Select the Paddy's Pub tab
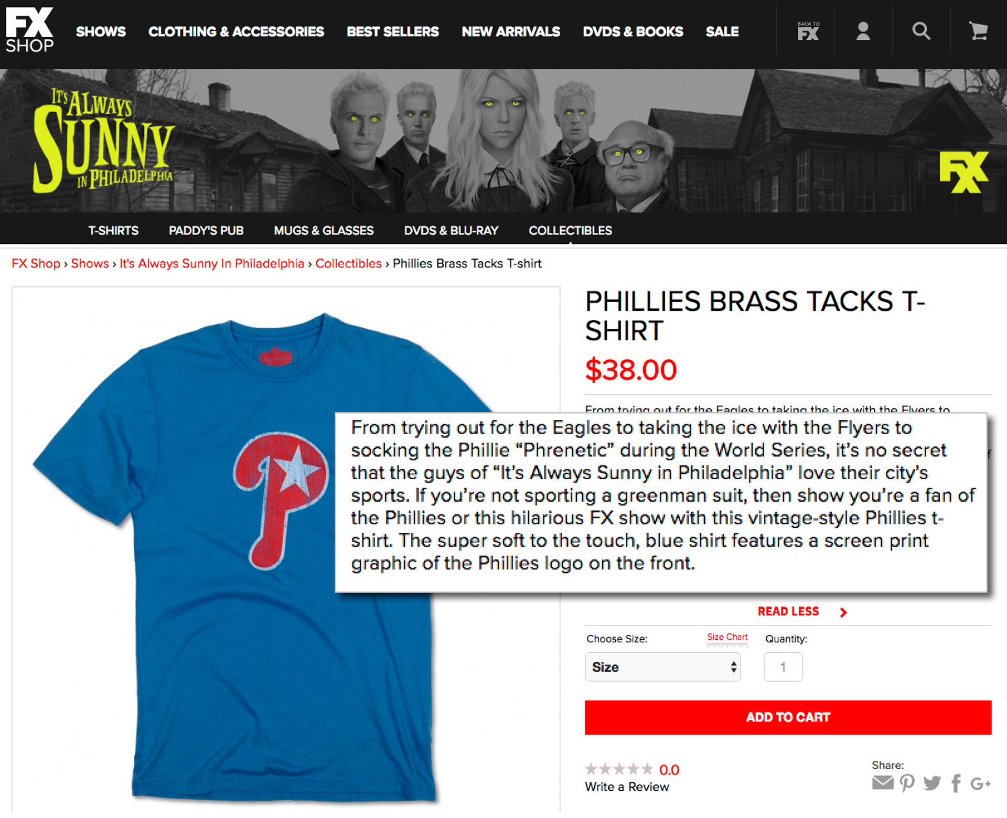The width and height of the screenshot is (1007, 818). point(206,231)
